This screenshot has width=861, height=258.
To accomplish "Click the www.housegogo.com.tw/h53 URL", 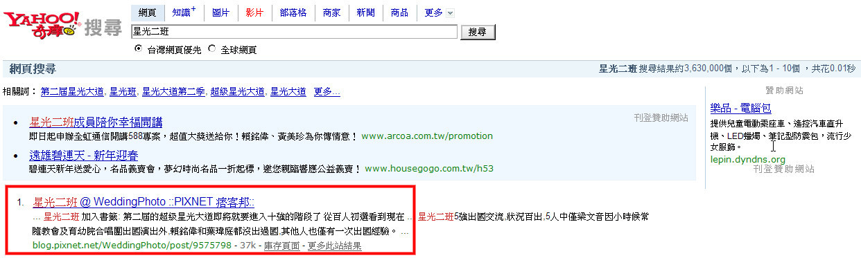I will [x=429, y=168].
